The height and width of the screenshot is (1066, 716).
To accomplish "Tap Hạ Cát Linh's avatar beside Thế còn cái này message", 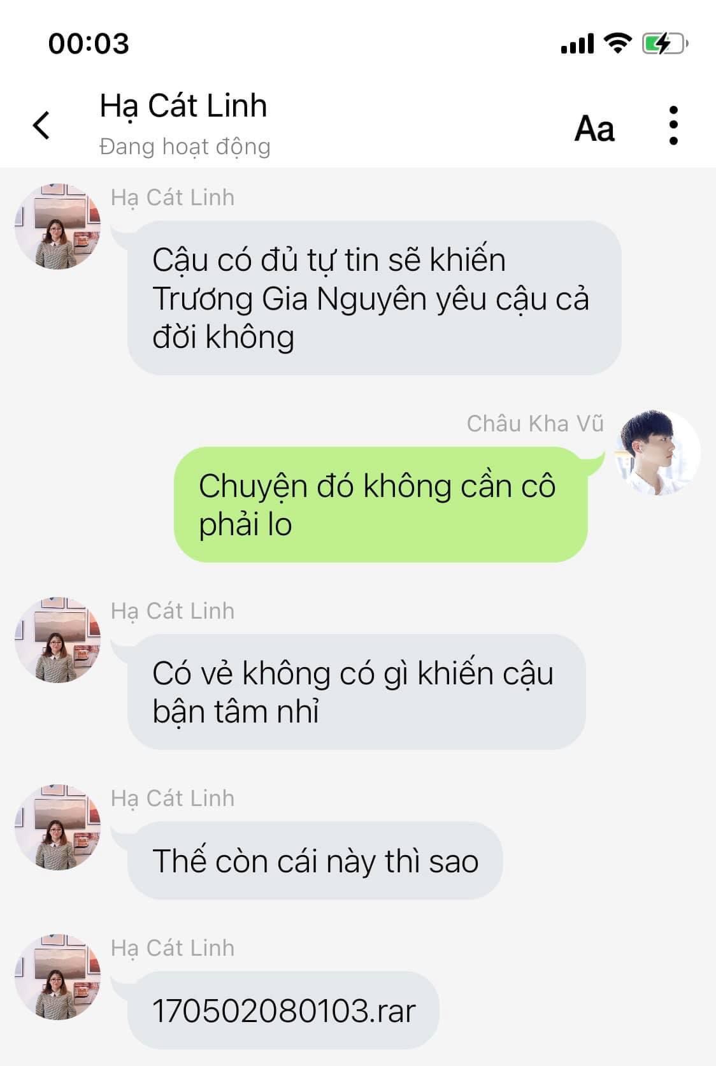I will pos(58,828).
